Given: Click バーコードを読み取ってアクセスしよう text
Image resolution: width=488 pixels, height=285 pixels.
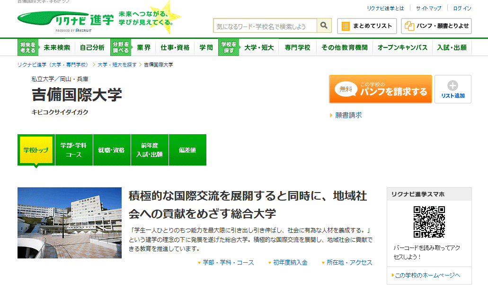Looking at the screenshot, I should [x=426, y=252].
